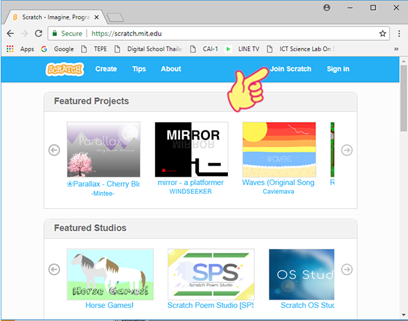Viewport: 408px width, 321px height.
Task: Open a new browser tab
Action: click(x=116, y=18)
